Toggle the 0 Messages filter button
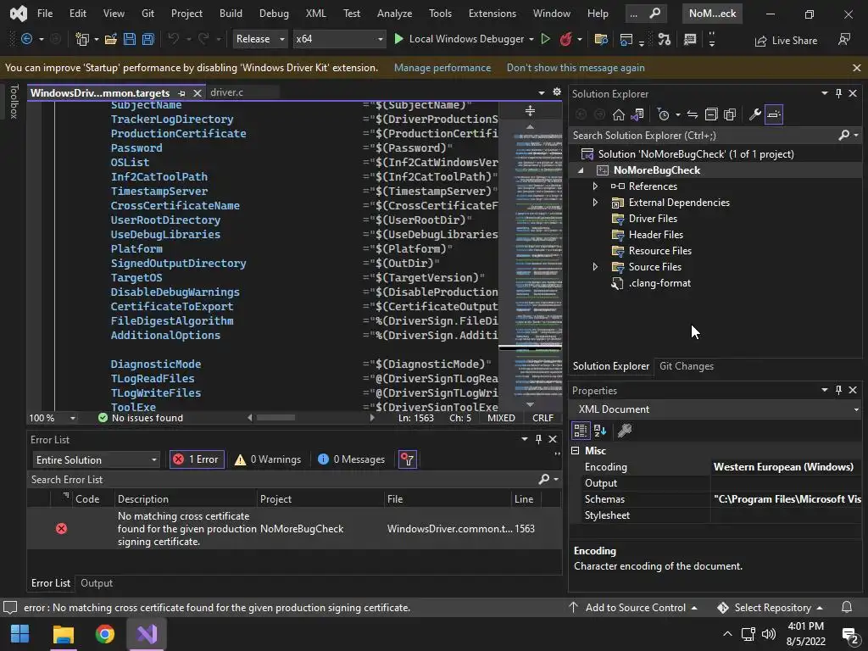Image resolution: width=868 pixels, height=651 pixels. coord(351,459)
